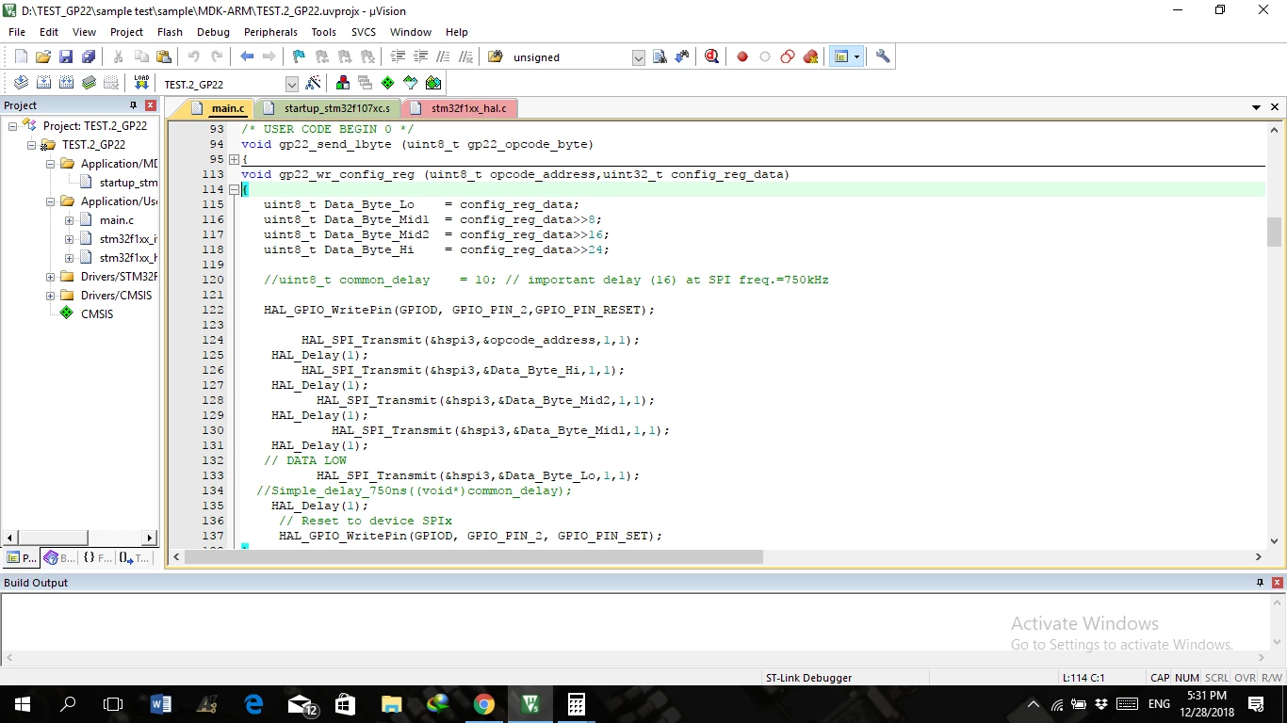Open Options for Target with the magic wand icon
1287x723 pixels.
tap(314, 83)
